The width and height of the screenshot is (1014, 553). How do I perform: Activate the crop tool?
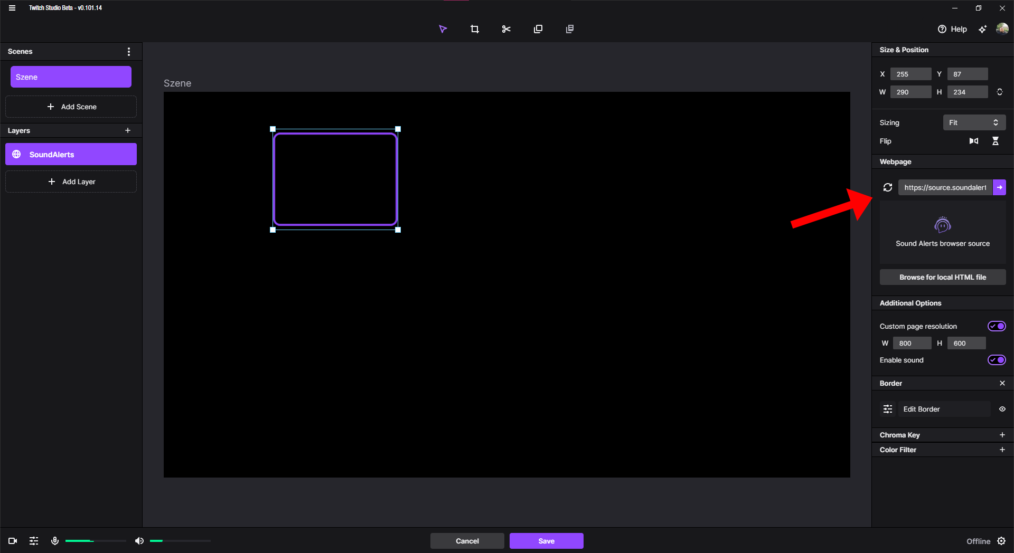474,29
